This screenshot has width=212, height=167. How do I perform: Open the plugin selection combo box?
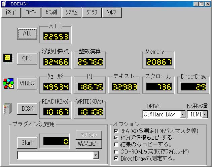(x=96, y=155)
